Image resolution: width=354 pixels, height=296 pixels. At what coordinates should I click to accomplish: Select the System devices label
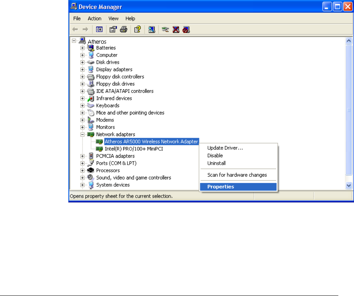[x=113, y=185]
